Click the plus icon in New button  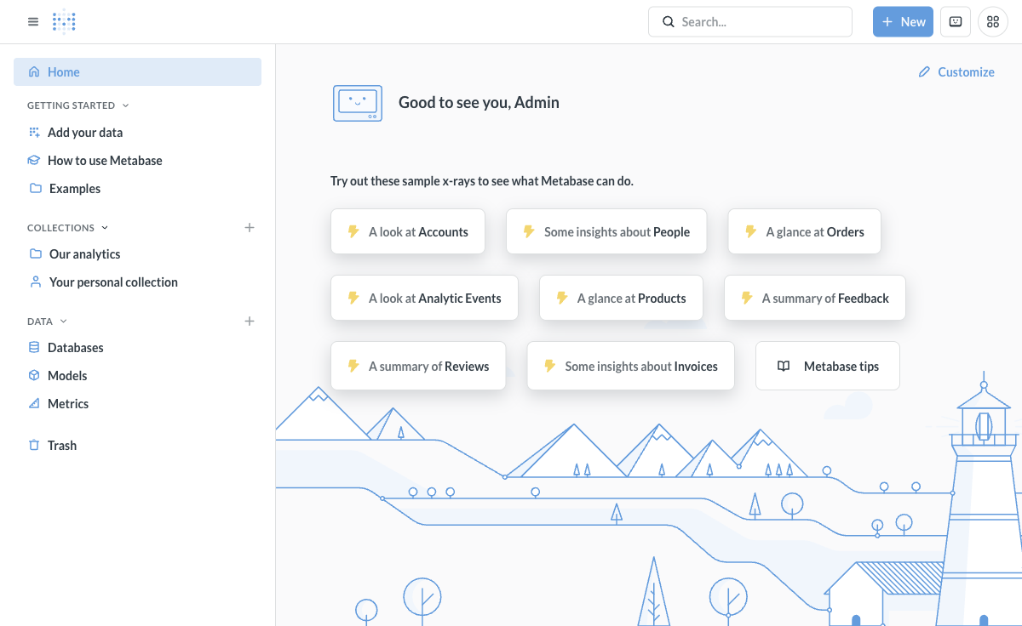coord(887,22)
